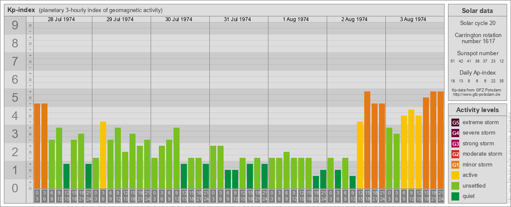Click sunspot number value 51
The image size is (511, 207).
[453, 61]
